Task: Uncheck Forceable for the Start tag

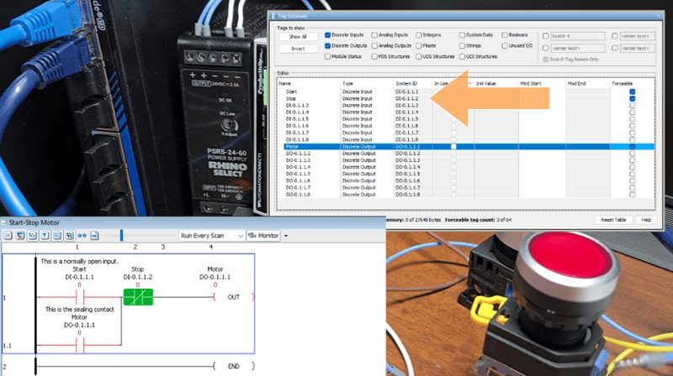Action: (633, 91)
